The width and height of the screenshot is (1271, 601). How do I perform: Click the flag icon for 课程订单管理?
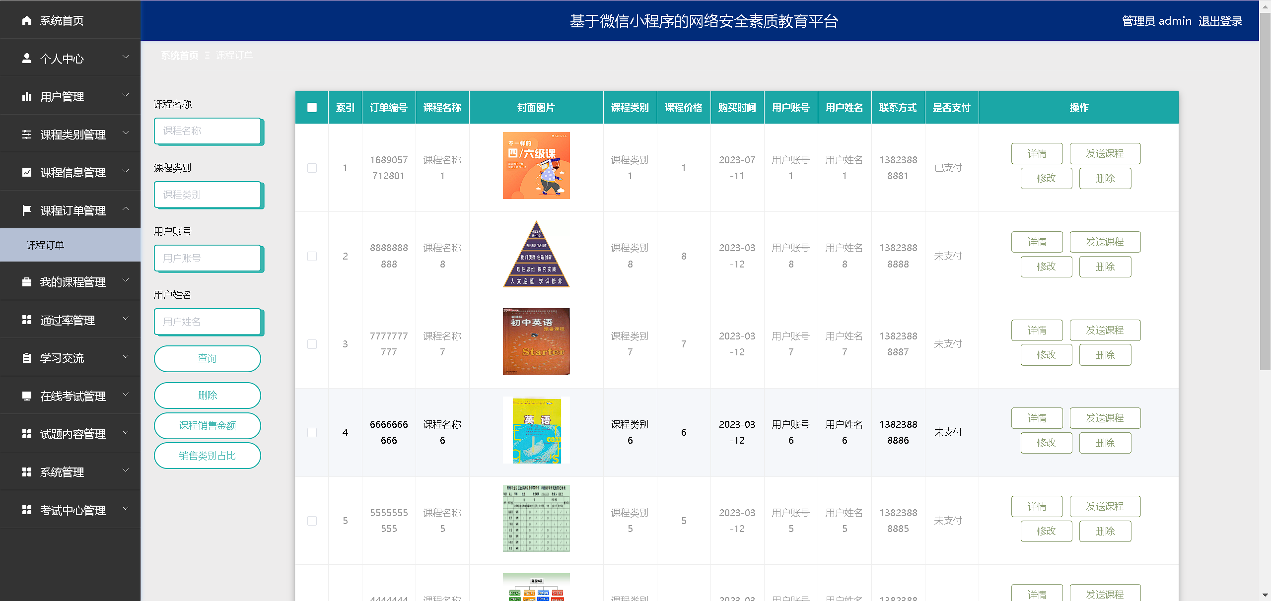(27, 210)
